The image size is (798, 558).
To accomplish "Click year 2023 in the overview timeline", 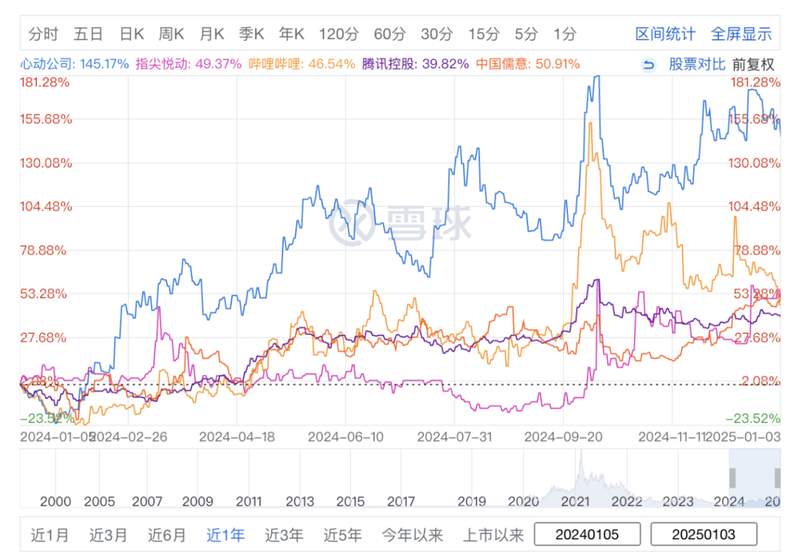I will [x=678, y=502].
